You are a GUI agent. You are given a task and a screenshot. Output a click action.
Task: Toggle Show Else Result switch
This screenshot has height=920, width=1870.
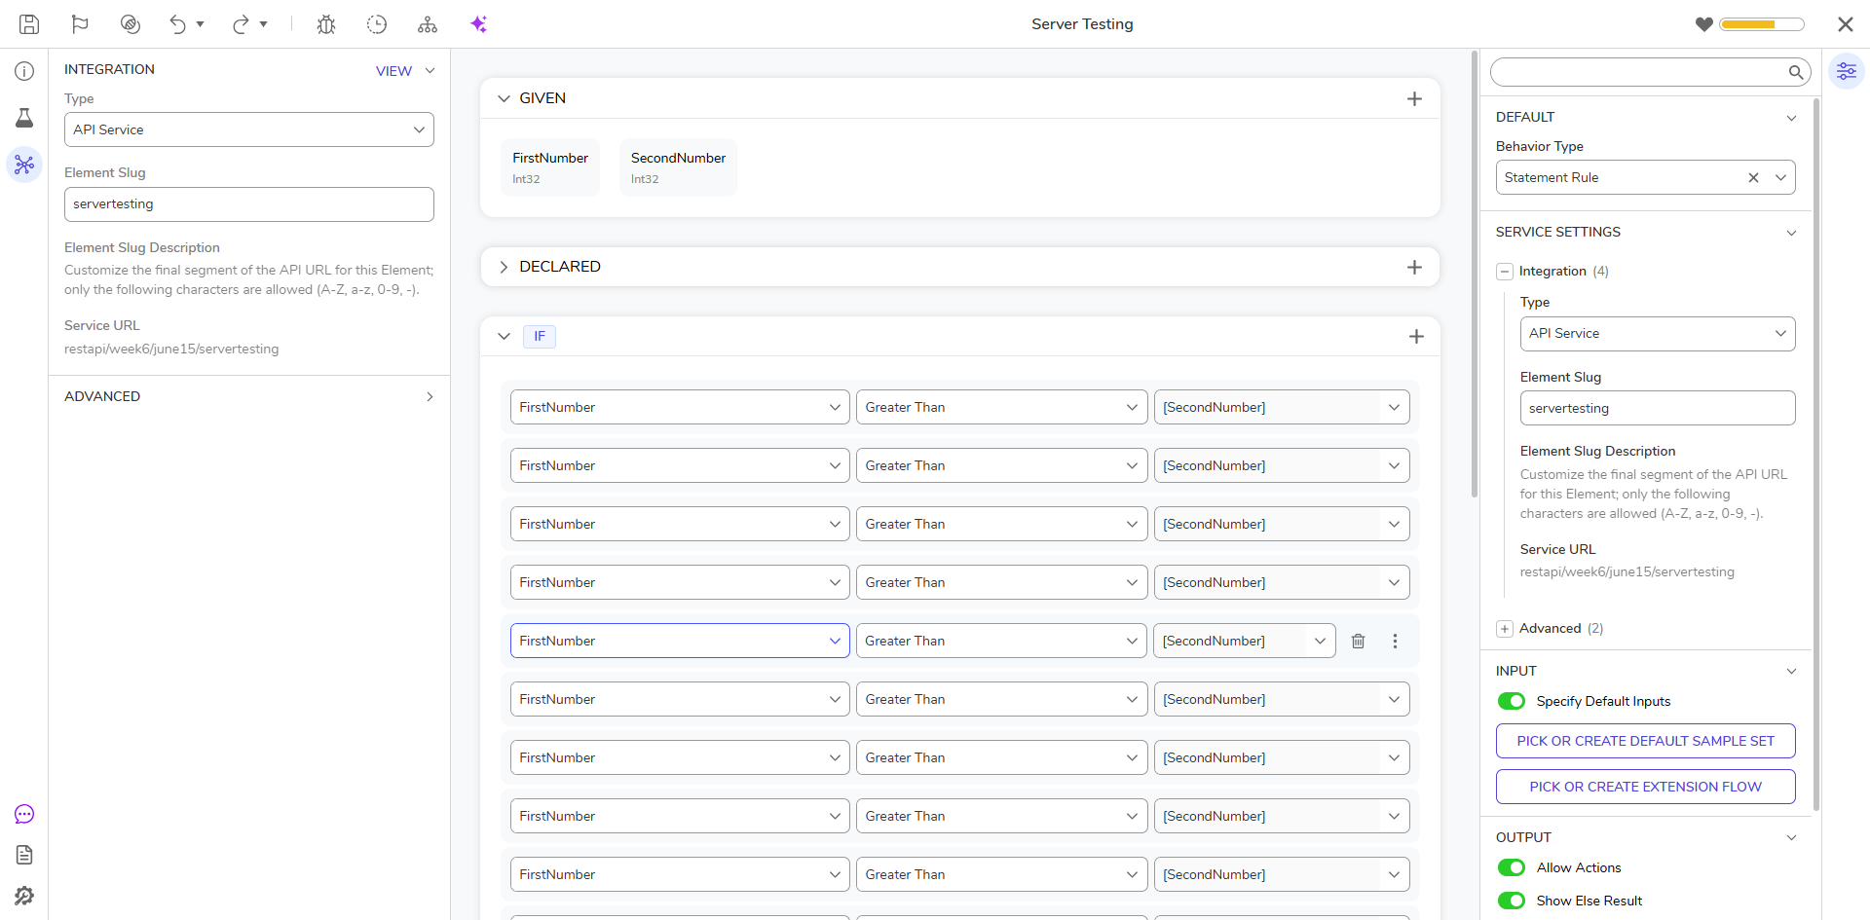click(x=1512, y=901)
